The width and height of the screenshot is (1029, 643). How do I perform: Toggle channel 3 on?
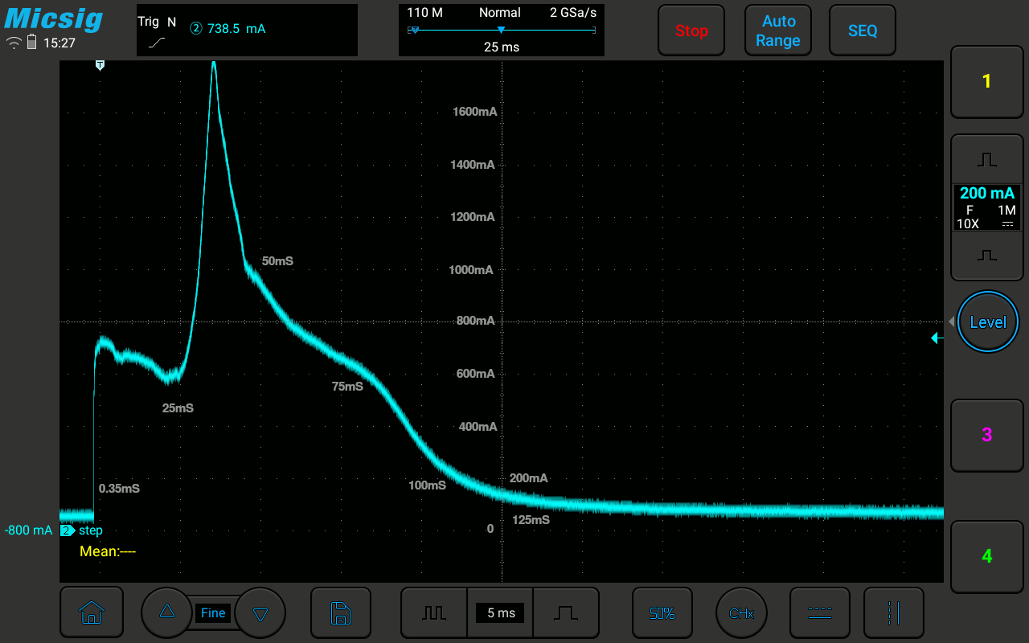(987, 435)
